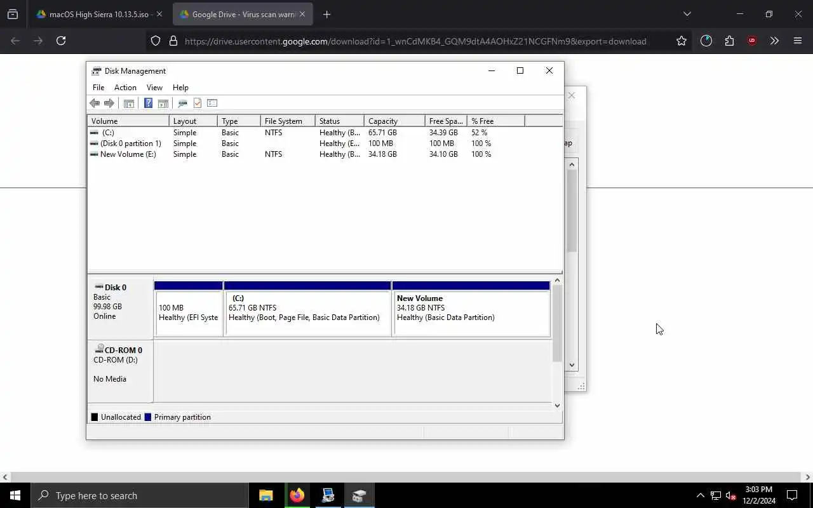Click the padlock site security icon
813x508 pixels.
click(x=173, y=41)
